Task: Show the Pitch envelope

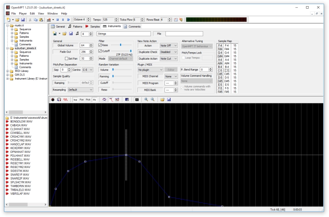Action: tap(88, 100)
